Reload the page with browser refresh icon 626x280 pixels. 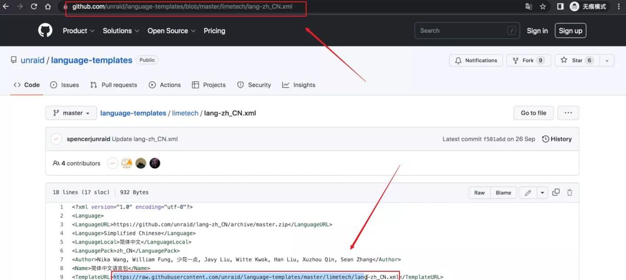[34, 6]
